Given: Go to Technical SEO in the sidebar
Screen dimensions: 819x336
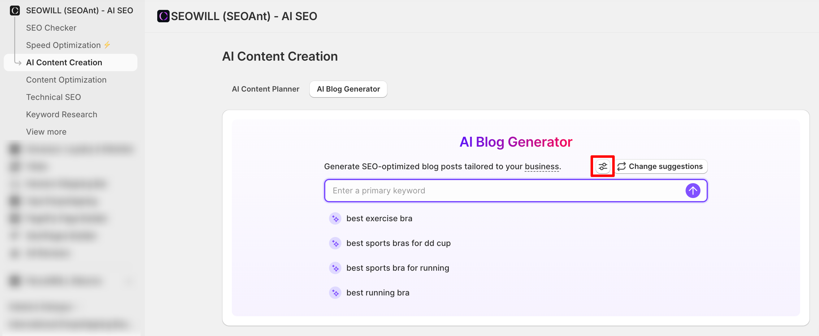Looking at the screenshot, I should [x=54, y=97].
